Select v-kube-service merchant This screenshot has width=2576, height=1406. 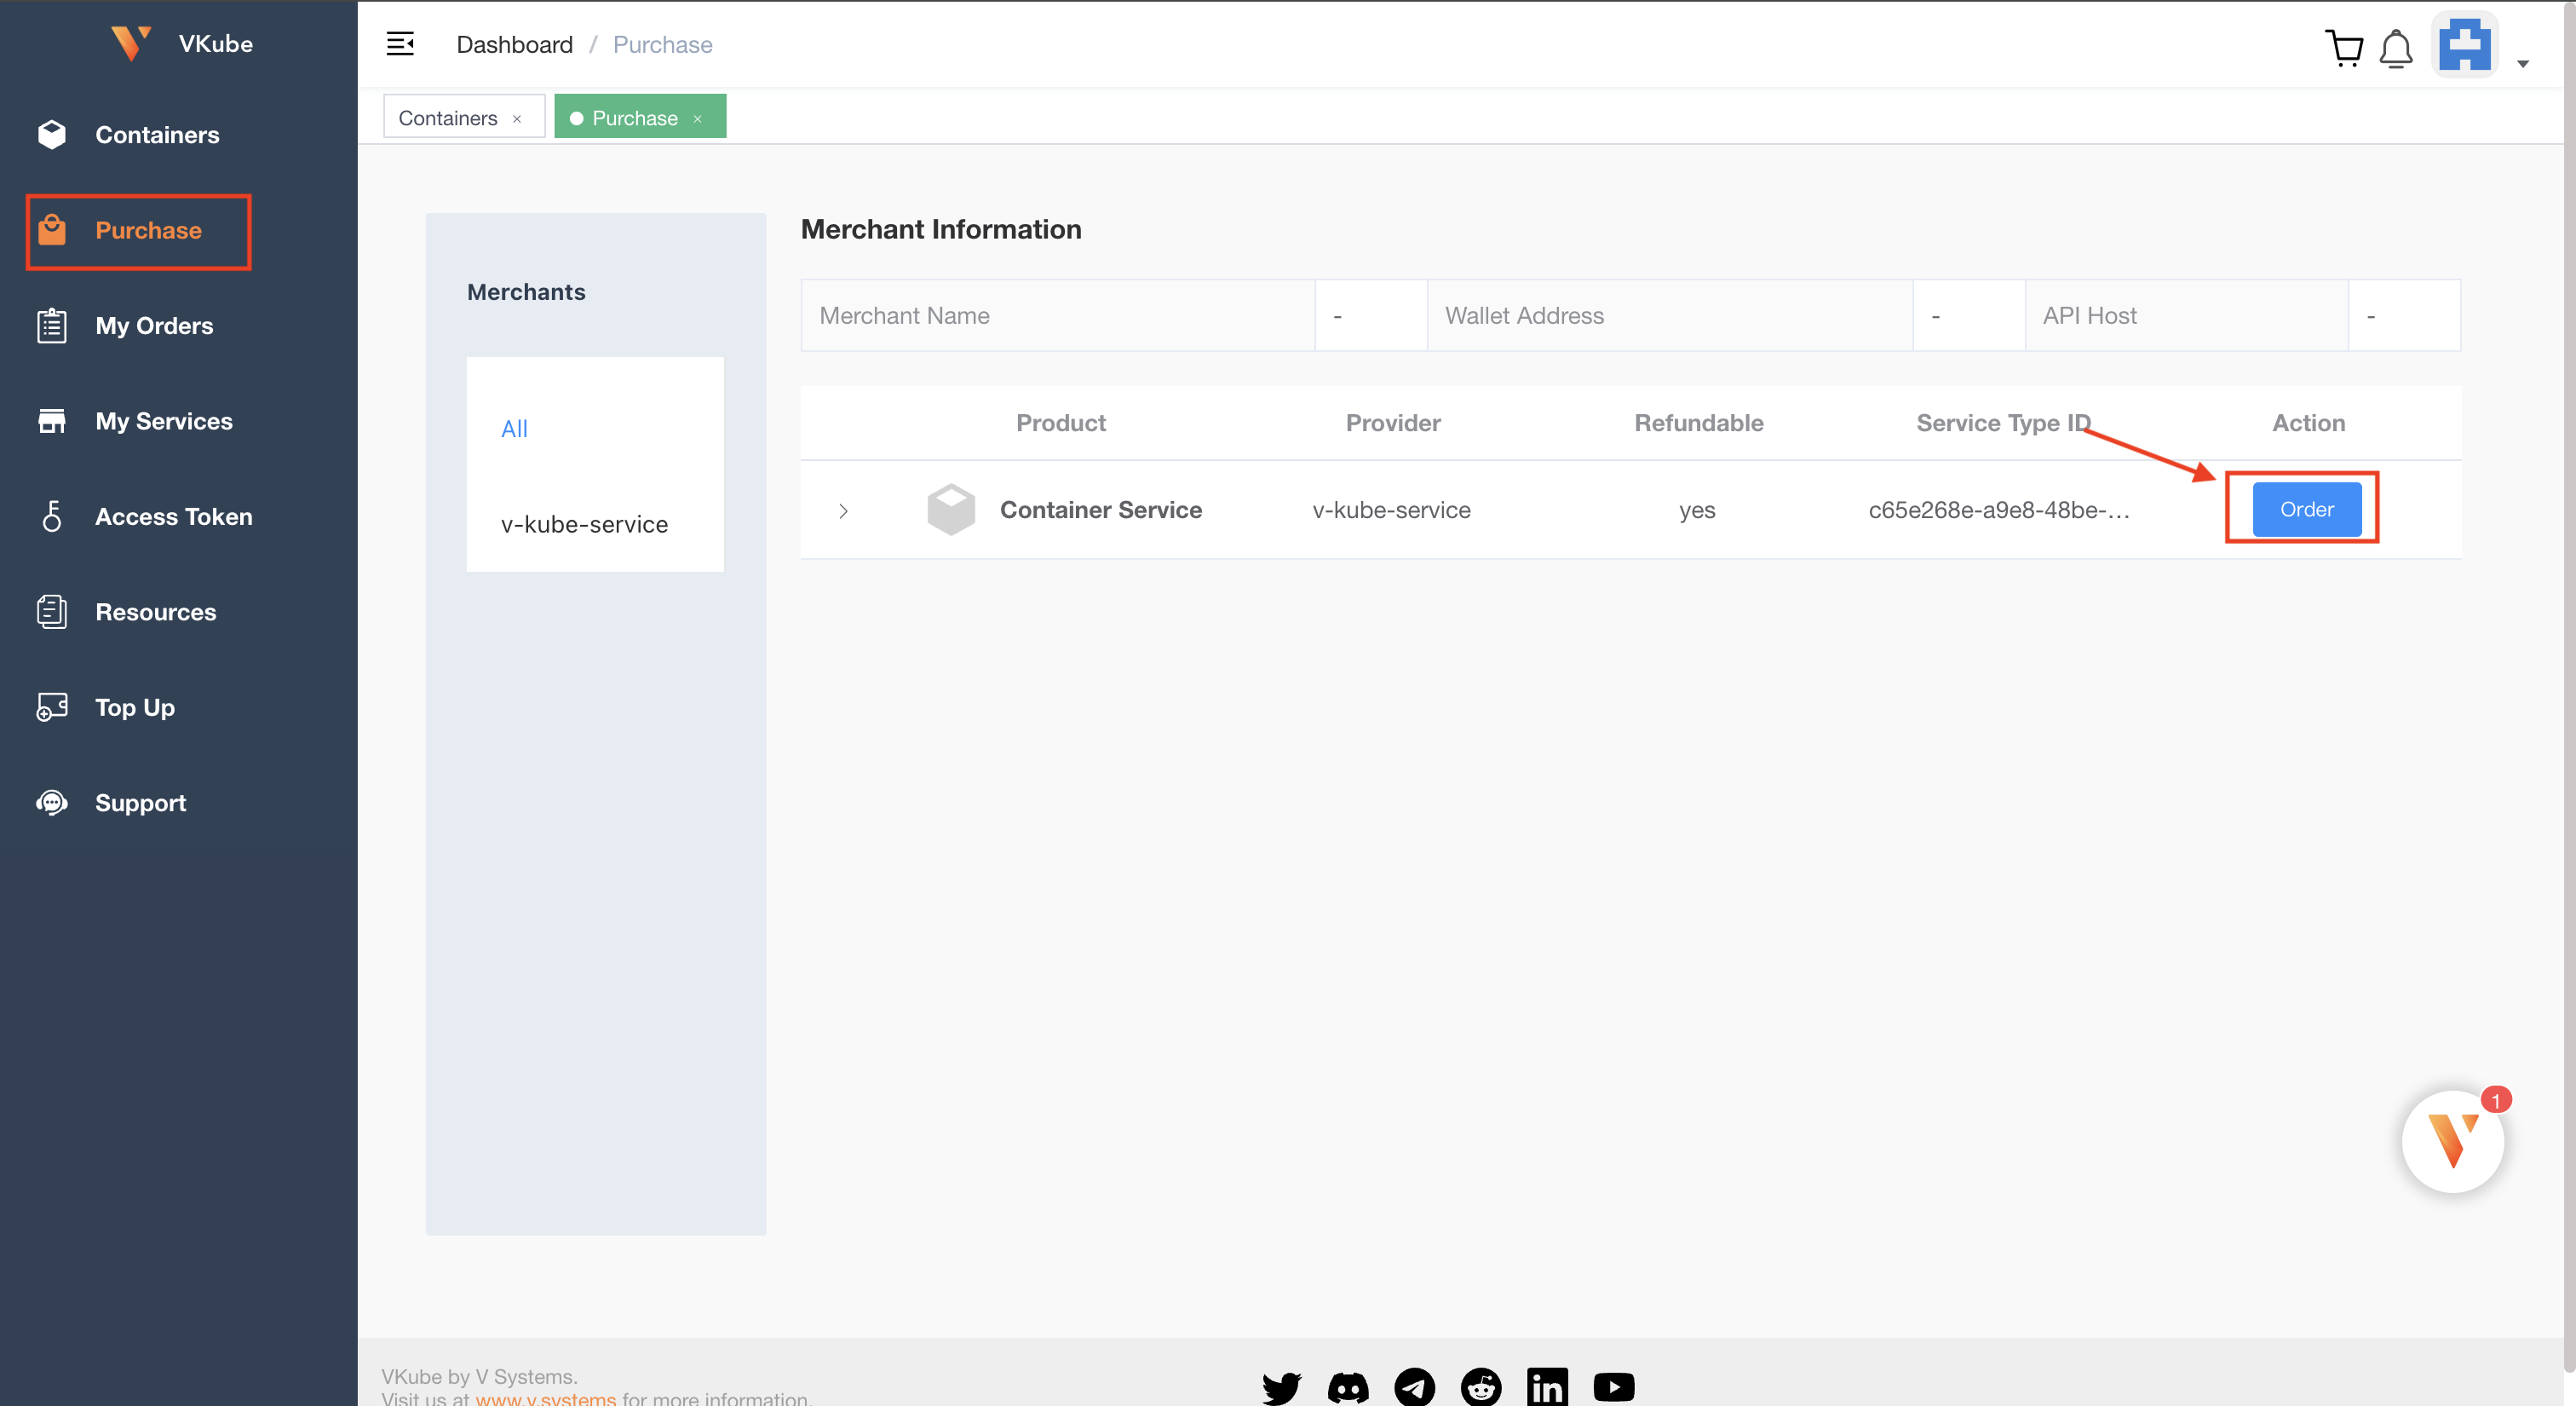click(584, 525)
